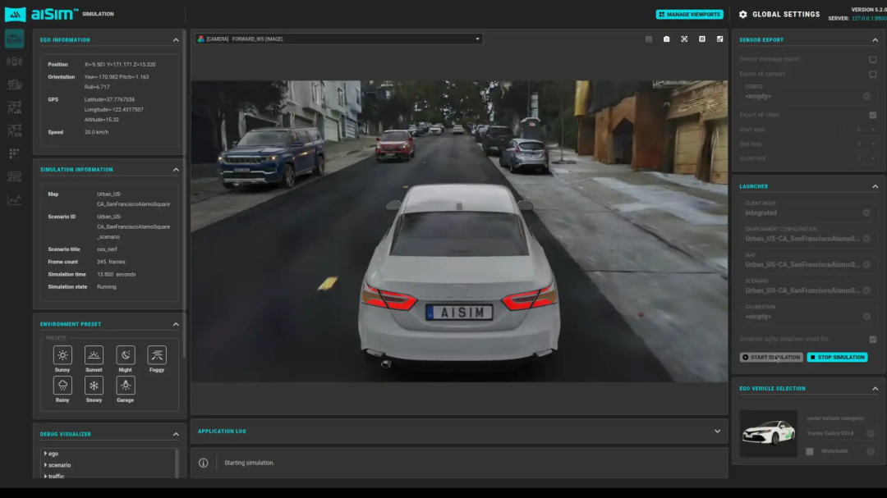The image size is (887, 498).
Task: Open the network topology sidebar icon
Action: [x=15, y=176]
